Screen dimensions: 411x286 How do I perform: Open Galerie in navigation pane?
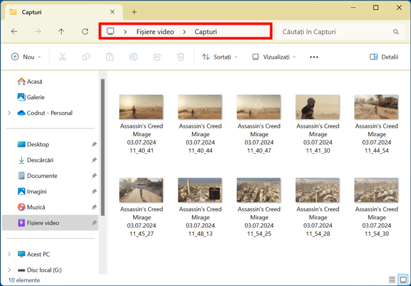coord(31,97)
